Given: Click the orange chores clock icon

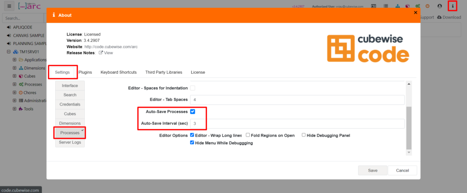Looking at the screenshot, I should 427,6.
